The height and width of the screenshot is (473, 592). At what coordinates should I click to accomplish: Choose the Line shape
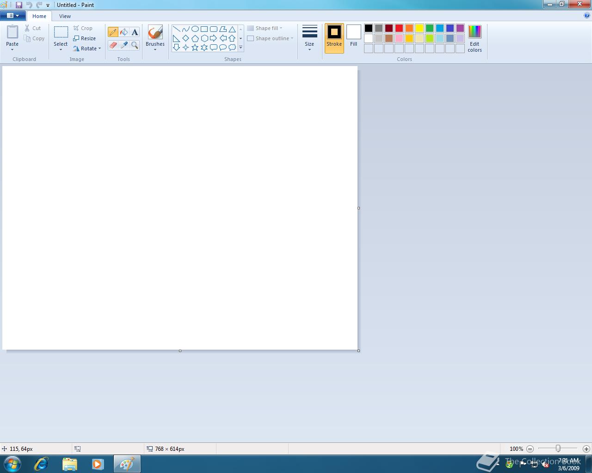click(x=176, y=29)
